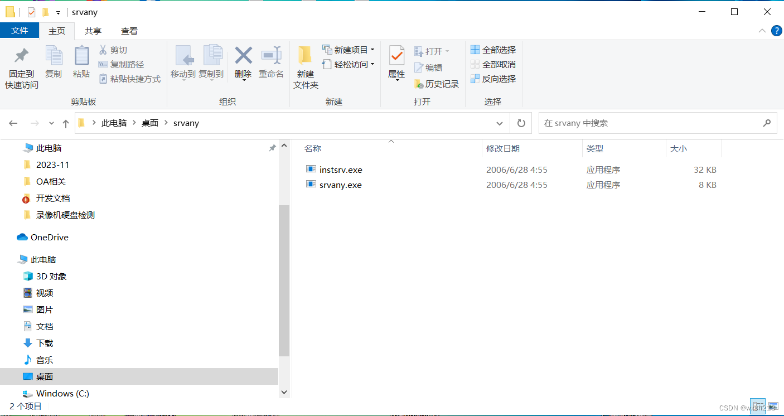Click the blue Help question mark icon
Image resolution: width=784 pixels, height=416 pixels.
tap(776, 31)
